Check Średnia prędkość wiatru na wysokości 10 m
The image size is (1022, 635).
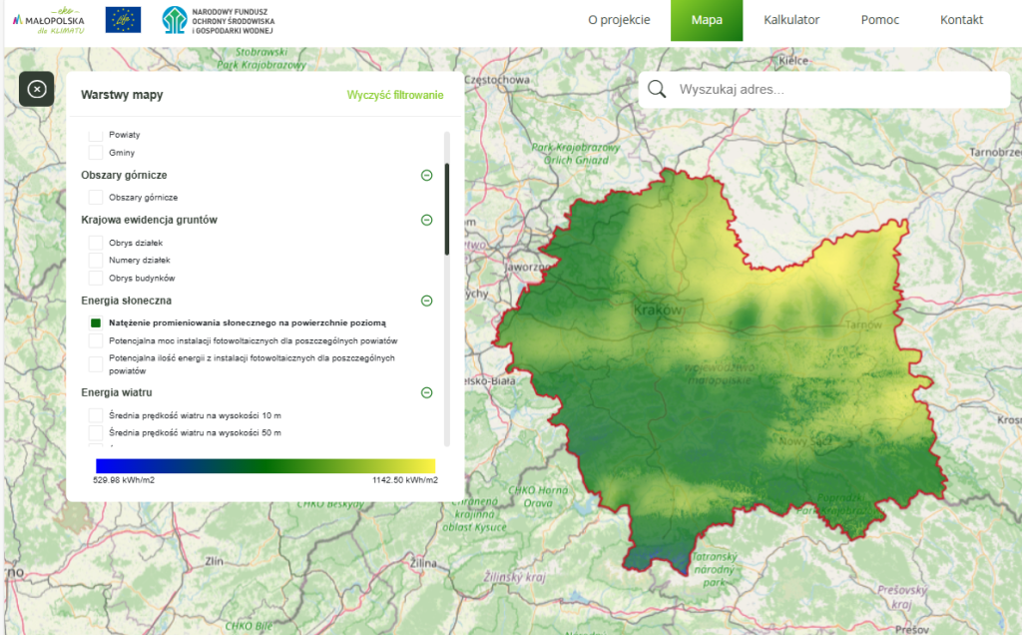(95, 414)
